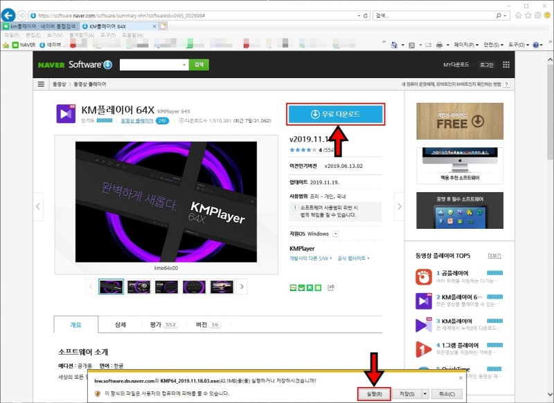The image size is (554, 403).
Task: Click the Naver Software search input field
Action: pyautogui.click(x=150, y=65)
